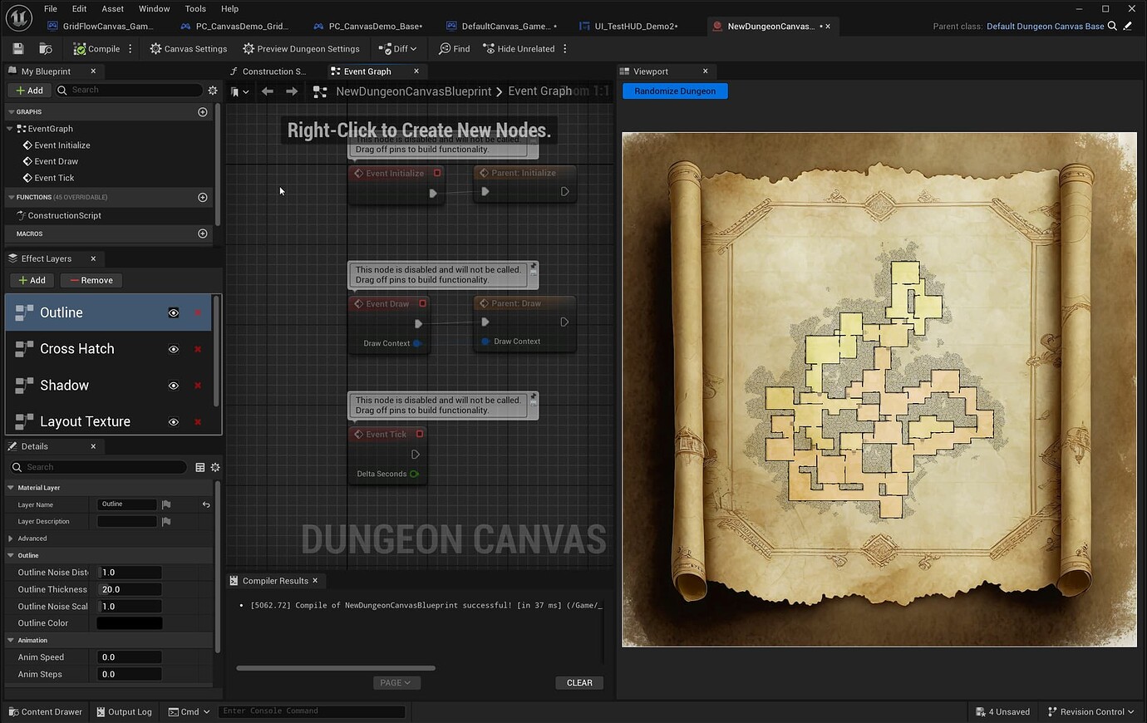Enable Hide Unrelated nodes

(519, 48)
